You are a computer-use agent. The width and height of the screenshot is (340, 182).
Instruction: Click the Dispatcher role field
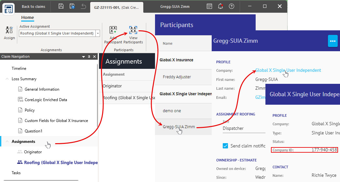click(244, 129)
